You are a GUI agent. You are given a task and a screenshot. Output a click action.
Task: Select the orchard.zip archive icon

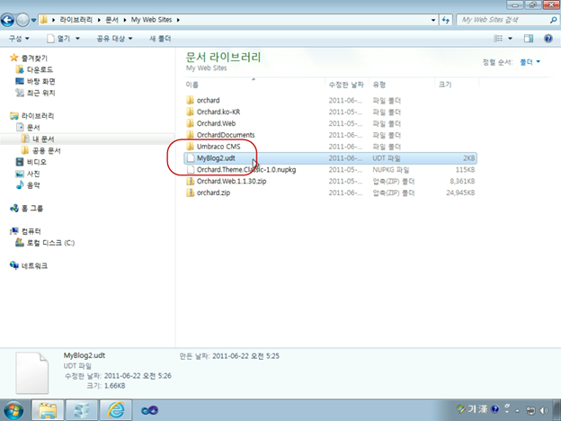tap(191, 193)
